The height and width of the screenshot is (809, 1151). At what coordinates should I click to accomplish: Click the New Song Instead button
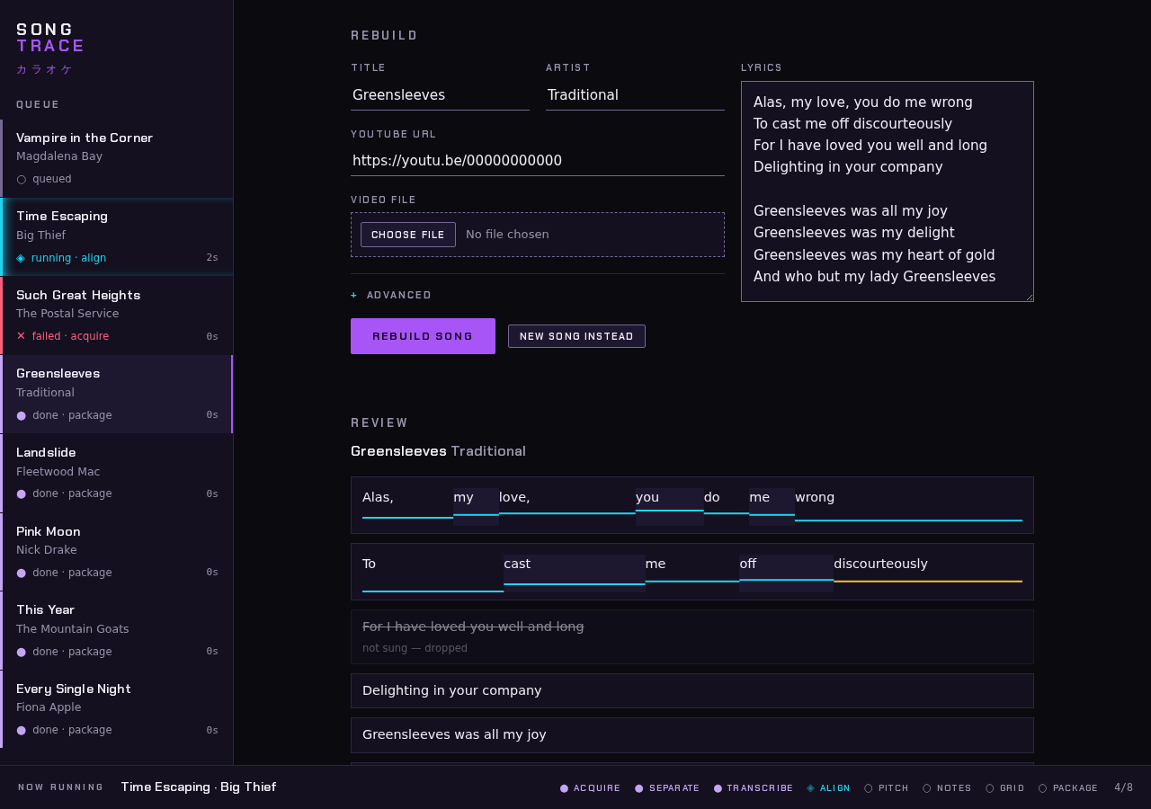pos(576,336)
